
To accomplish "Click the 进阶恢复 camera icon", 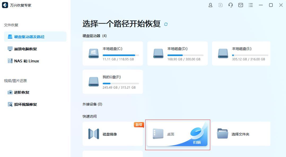I will (10, 92).
